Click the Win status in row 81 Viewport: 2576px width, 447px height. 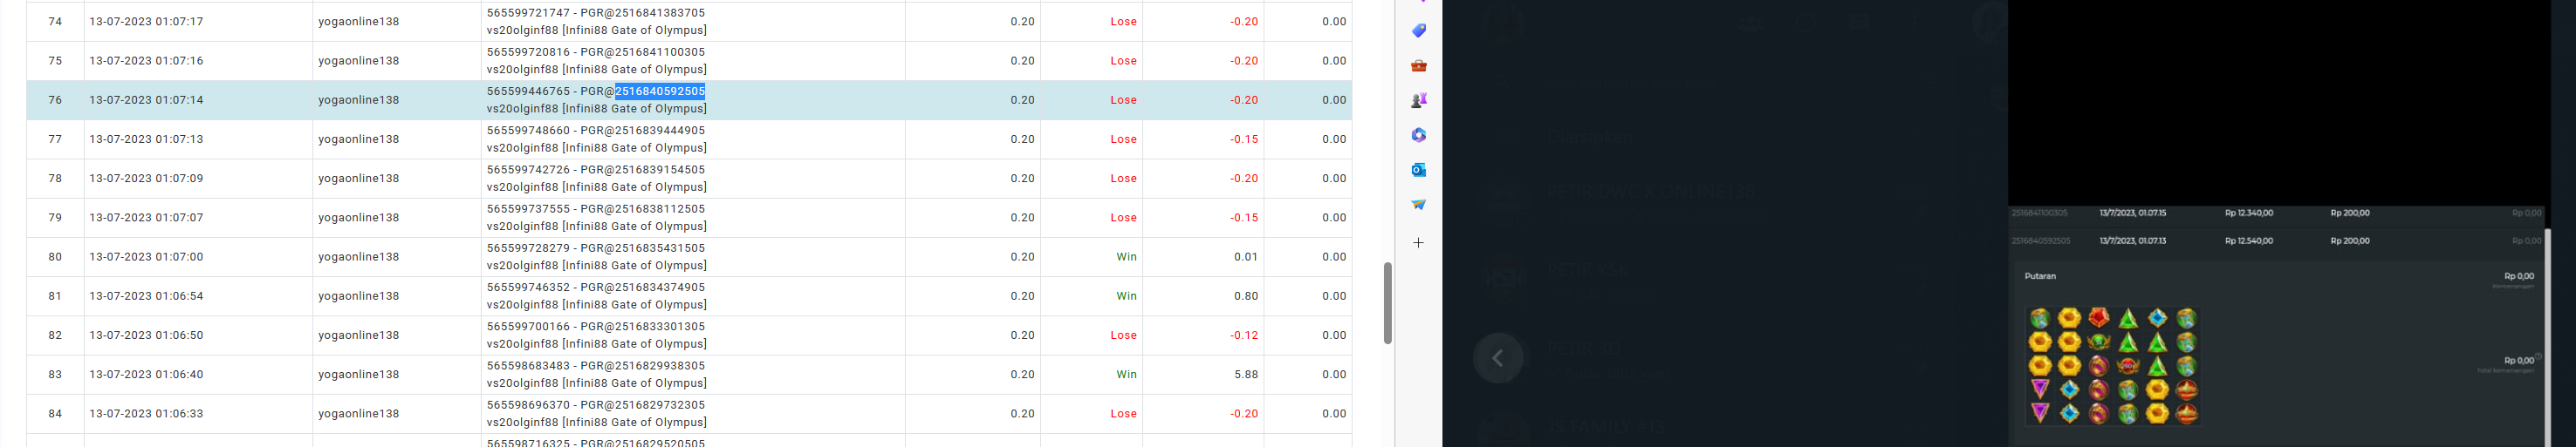[x=1126, y=295]
